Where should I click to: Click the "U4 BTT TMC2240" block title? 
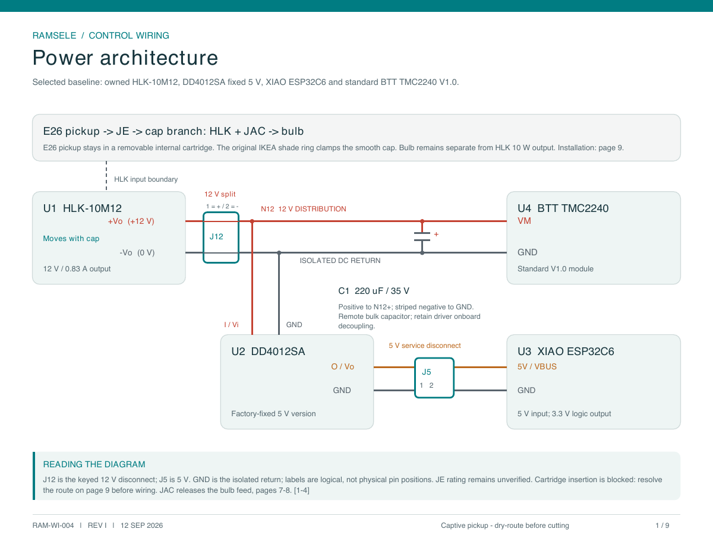click(x=563, y=208)
